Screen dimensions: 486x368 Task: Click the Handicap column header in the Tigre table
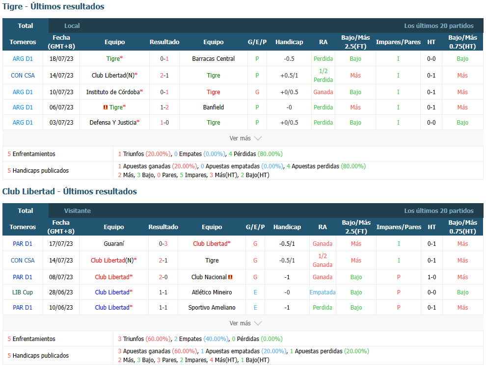pos(289,42)
